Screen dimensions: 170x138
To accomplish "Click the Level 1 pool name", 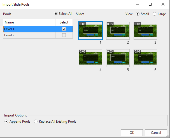I will tap(9, 29).
